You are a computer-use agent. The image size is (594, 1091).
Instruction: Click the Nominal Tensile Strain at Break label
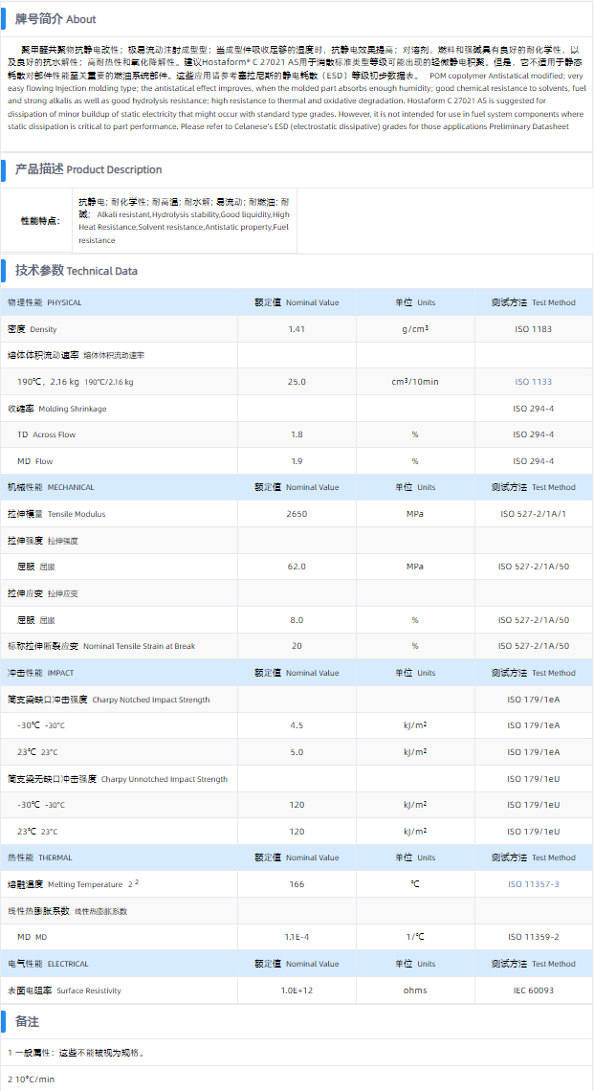point(101,646)
